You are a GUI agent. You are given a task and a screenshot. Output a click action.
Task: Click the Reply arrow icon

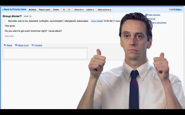(x=5, y=45)
